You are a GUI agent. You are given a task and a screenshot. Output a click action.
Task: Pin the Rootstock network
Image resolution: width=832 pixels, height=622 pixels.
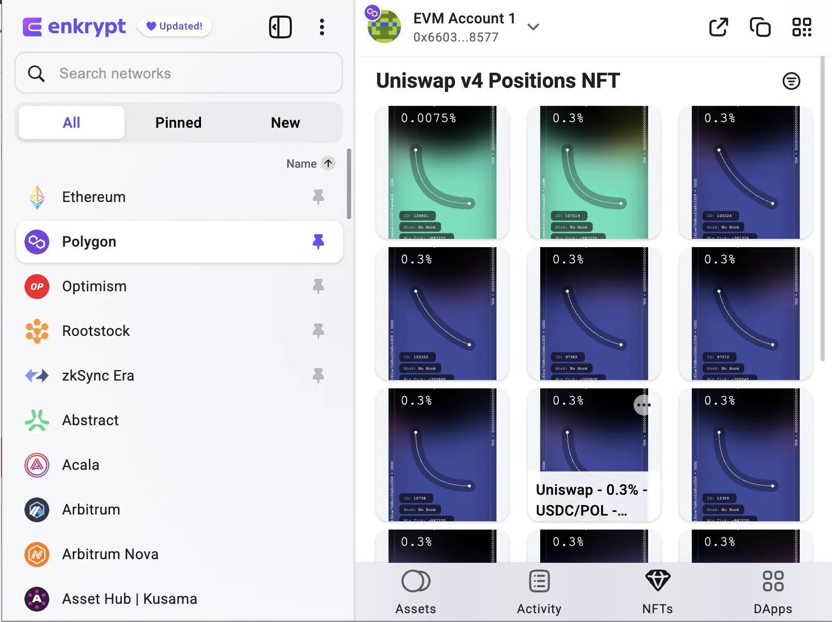318,331
